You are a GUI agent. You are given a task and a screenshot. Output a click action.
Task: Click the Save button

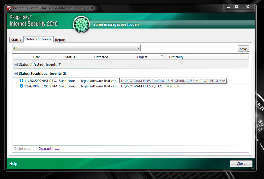point(243,49)
